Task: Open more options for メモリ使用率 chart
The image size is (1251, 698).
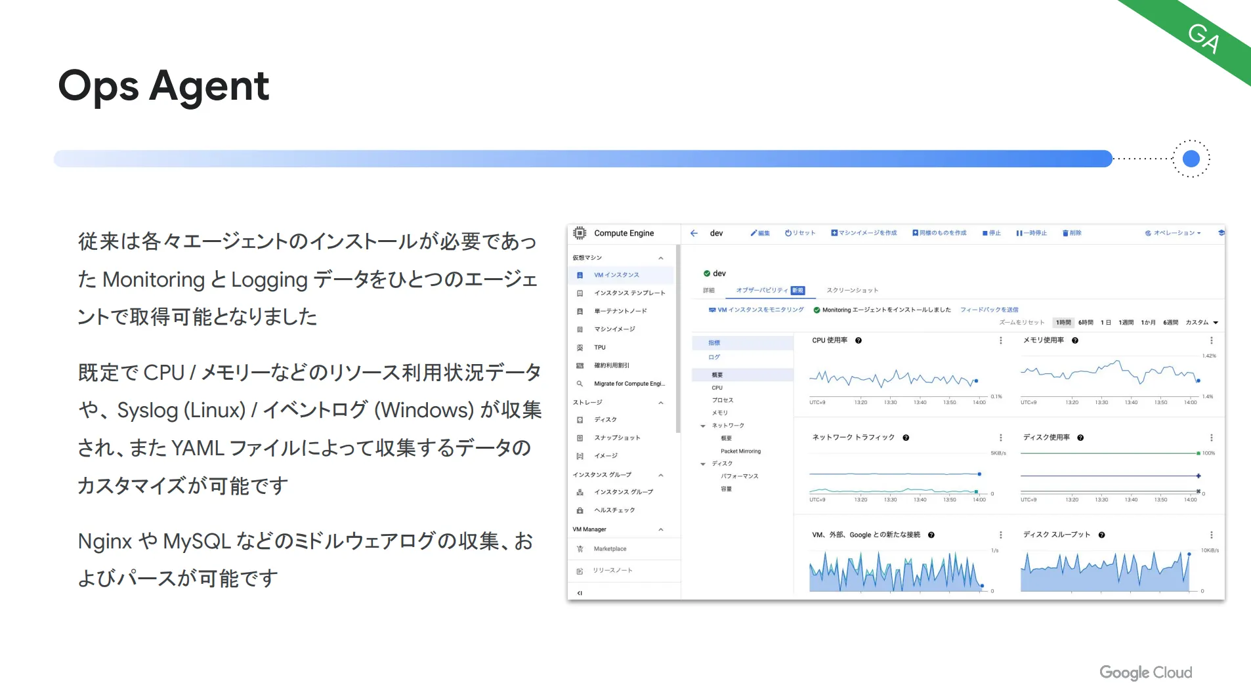Action: (x=1212, y=340)
